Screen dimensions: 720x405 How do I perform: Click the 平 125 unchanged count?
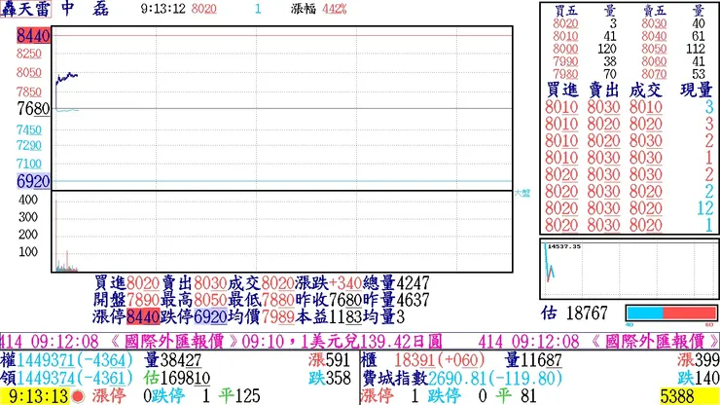238,396
